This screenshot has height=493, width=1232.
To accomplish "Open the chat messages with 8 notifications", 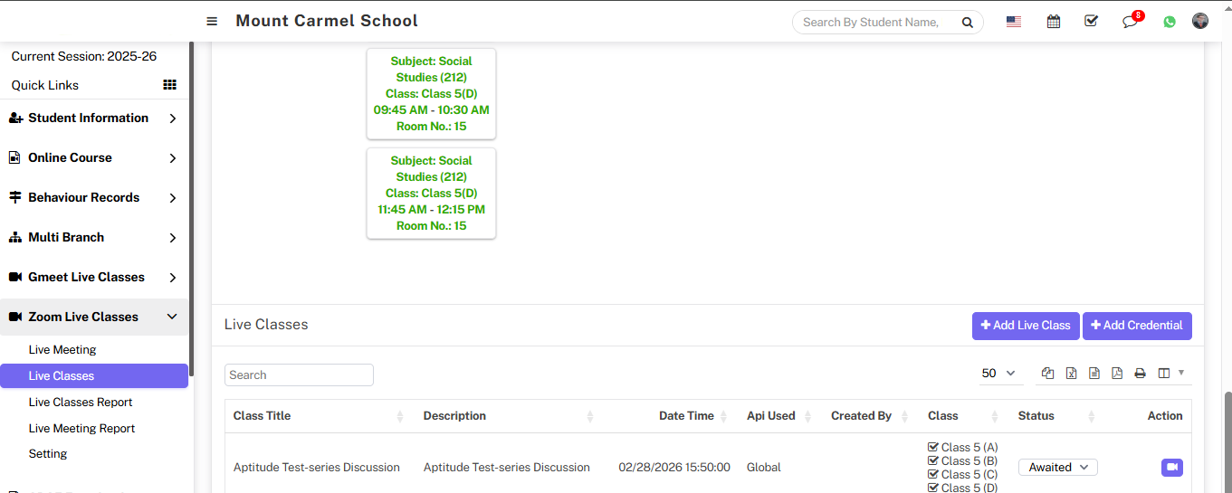I will (1130, 22).
